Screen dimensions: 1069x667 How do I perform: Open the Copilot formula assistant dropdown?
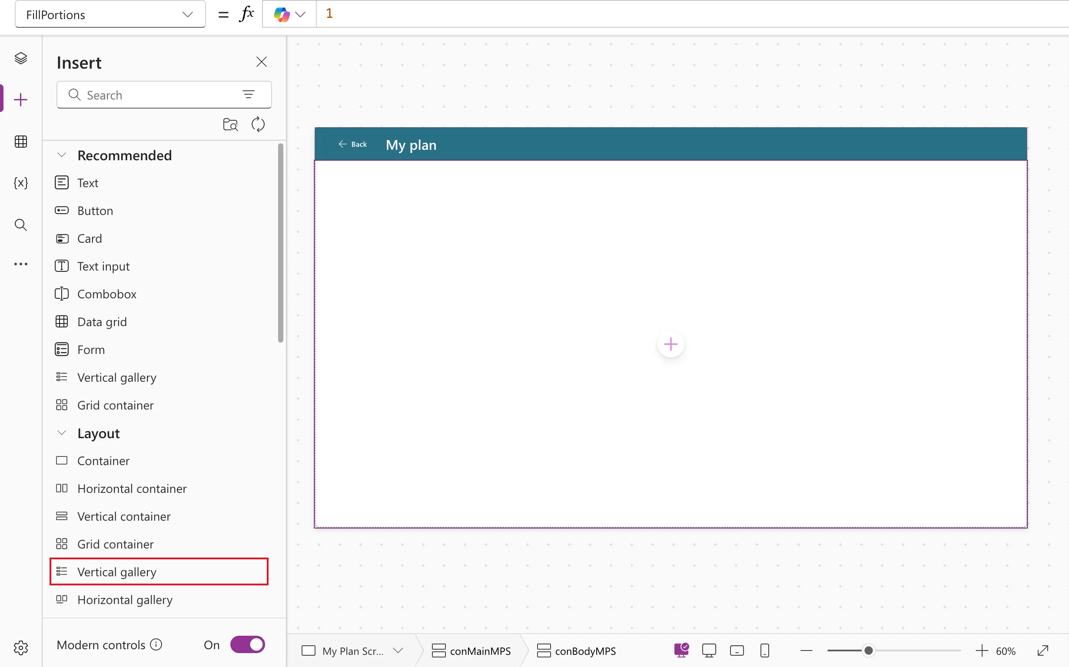tap(289, 14)
